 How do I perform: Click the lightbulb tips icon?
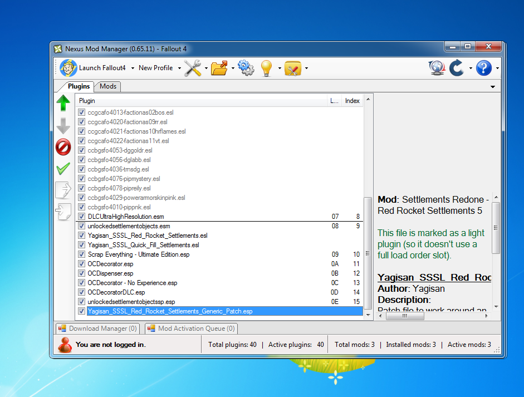(x=266, y=68)
